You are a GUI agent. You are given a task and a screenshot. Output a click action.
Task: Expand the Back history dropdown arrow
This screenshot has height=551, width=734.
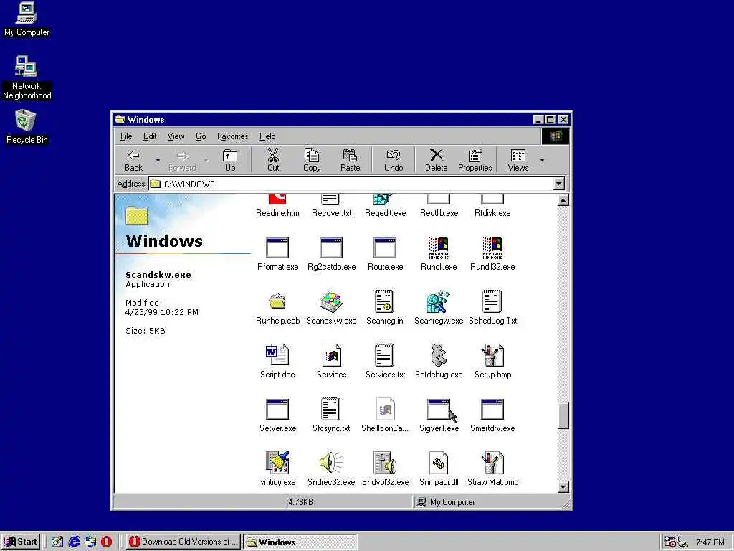pos(158,161)
